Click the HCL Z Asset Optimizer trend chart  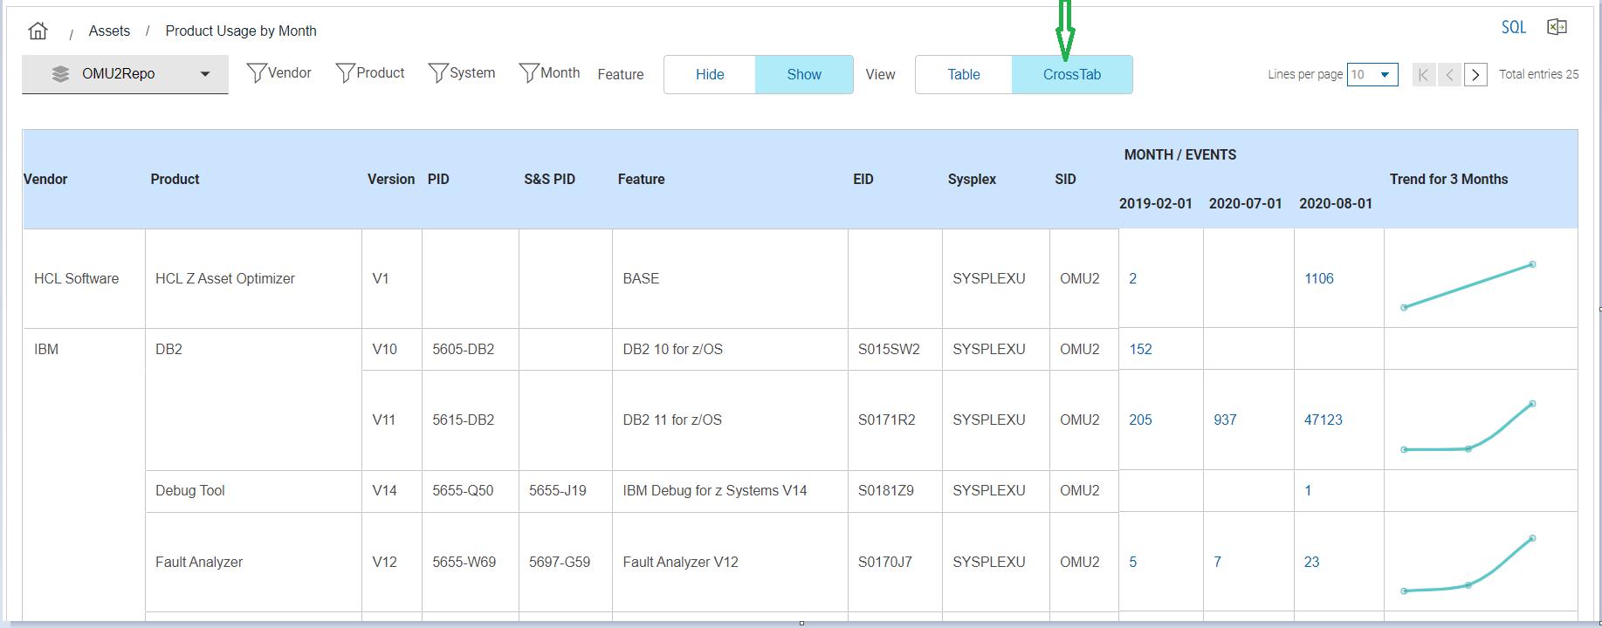pyautogui.click(x=1468, y=285)
